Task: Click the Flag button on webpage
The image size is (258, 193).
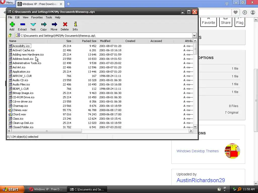Action: 240,22
